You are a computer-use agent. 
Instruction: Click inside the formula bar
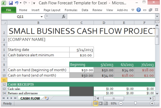pyautogui.click(x=111, y=17)
